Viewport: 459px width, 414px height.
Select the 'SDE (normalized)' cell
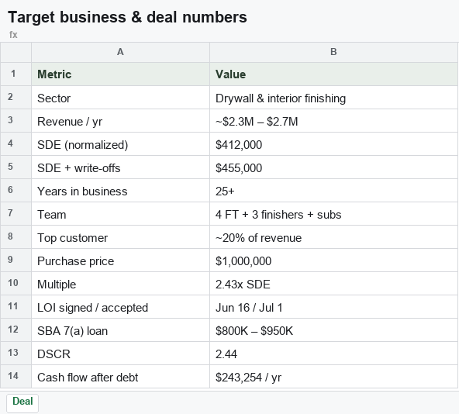point(121,144)
